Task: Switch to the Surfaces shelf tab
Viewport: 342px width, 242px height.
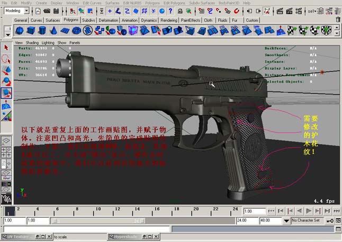Action: pos(52,20)
